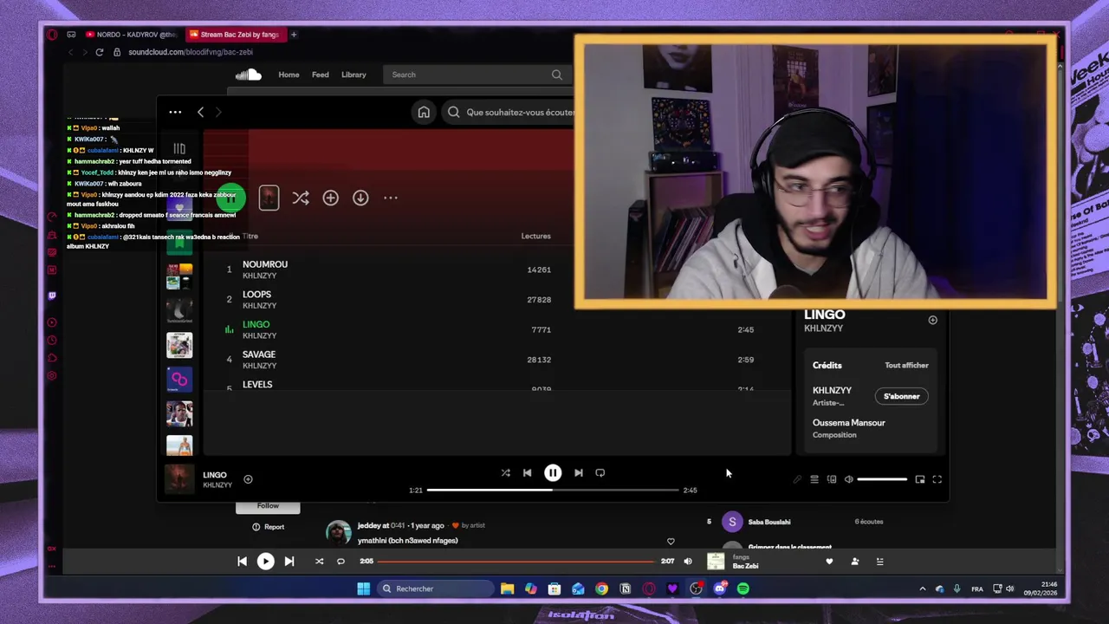The height and width of the screenshot is (624, 1109).
Task: Open the SoundCloud Feed menu item
Action: pos(320,75)
